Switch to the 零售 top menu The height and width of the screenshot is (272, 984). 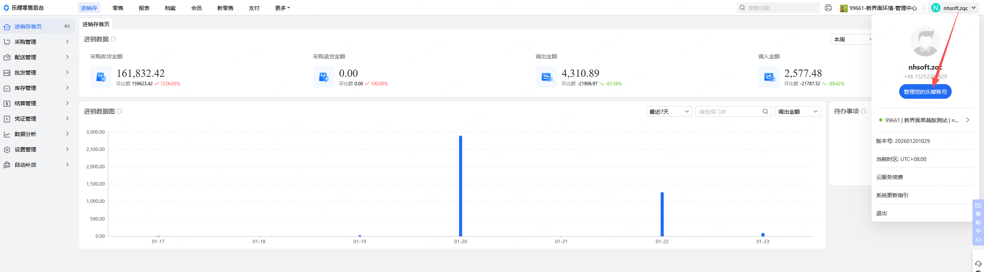[x=118, y=8]
